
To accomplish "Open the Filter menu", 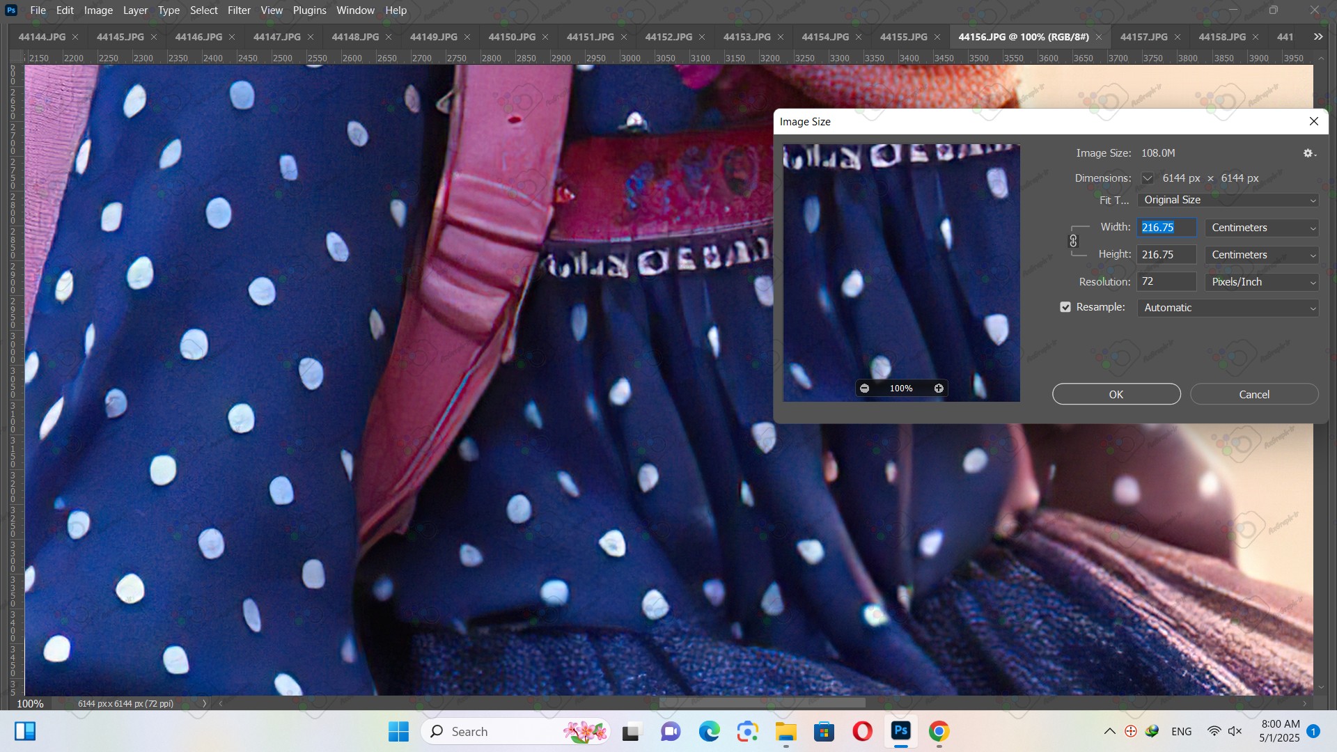I will tap(239, 10).
